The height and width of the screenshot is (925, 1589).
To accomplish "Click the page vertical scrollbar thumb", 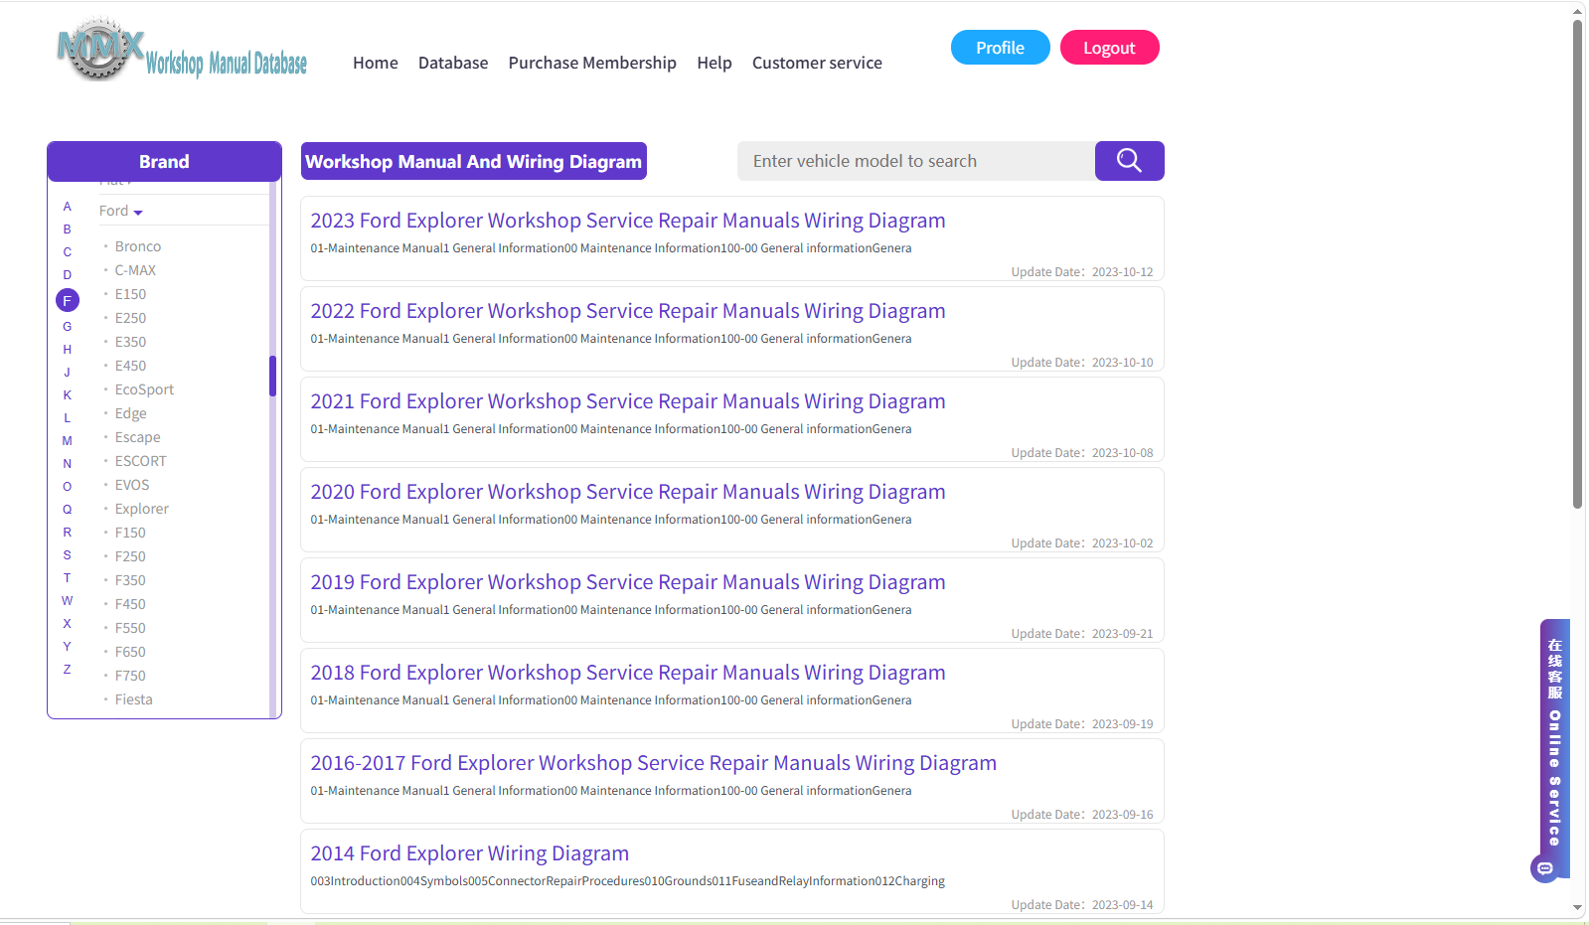I will [1577, 264].
